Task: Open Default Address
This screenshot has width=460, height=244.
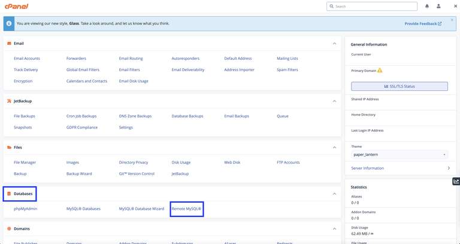Action: click(238, 59)
